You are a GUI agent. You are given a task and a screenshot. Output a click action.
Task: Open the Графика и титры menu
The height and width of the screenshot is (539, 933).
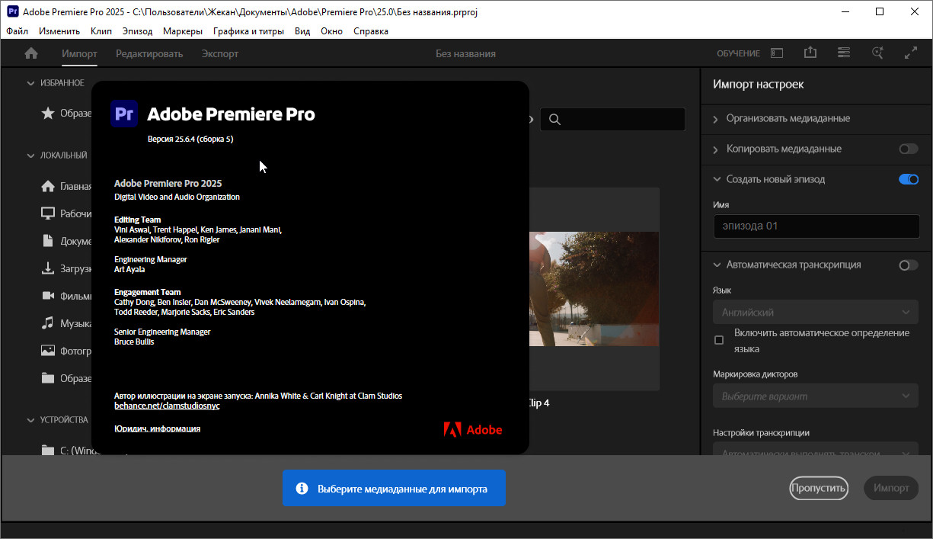(x=248, y=31)
